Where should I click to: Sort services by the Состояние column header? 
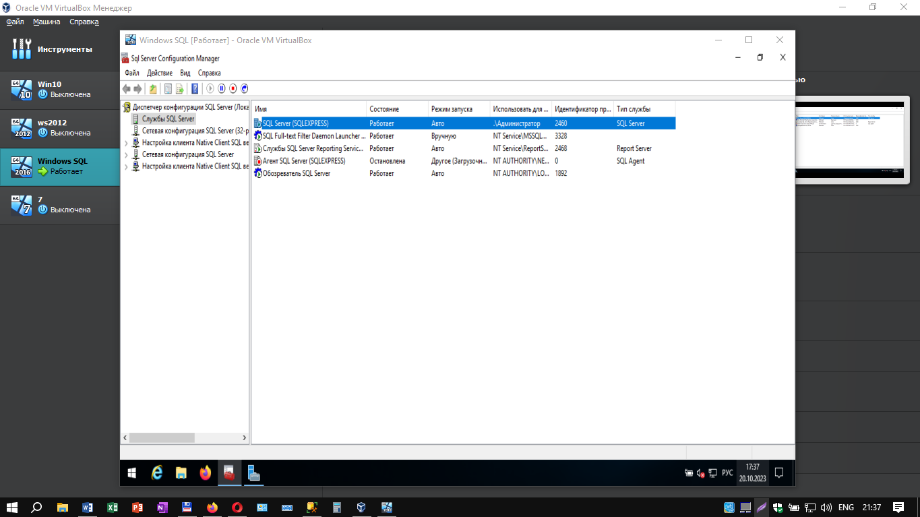(x=398, y=109)
